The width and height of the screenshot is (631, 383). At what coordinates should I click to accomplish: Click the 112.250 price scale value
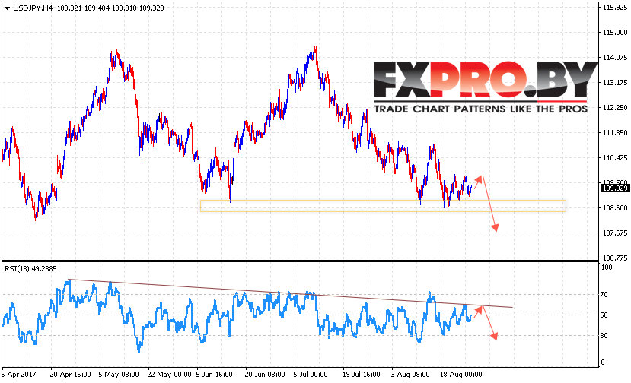615,108
